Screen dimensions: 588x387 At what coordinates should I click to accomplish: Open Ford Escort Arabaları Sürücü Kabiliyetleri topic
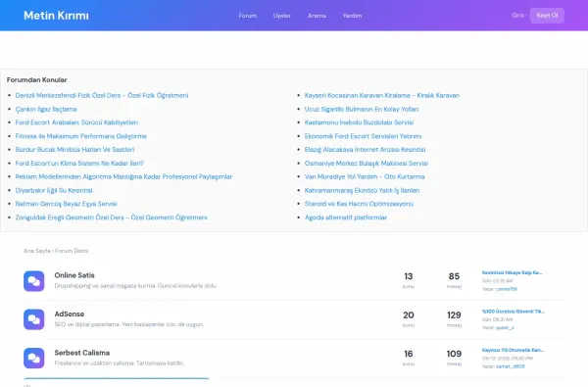click(x=76, y=122)
